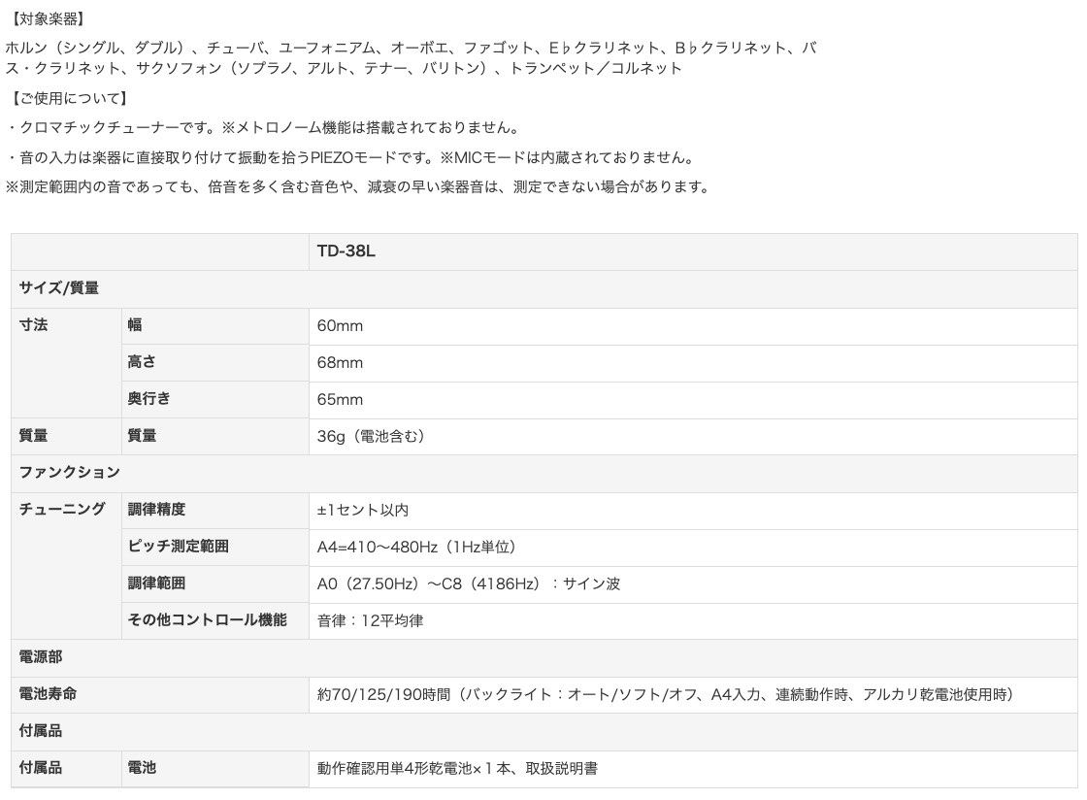The width and height of the screenshot is (1087, 800).
Task: Click the ±1セント以内 value
Action: (x=363, y=511)
